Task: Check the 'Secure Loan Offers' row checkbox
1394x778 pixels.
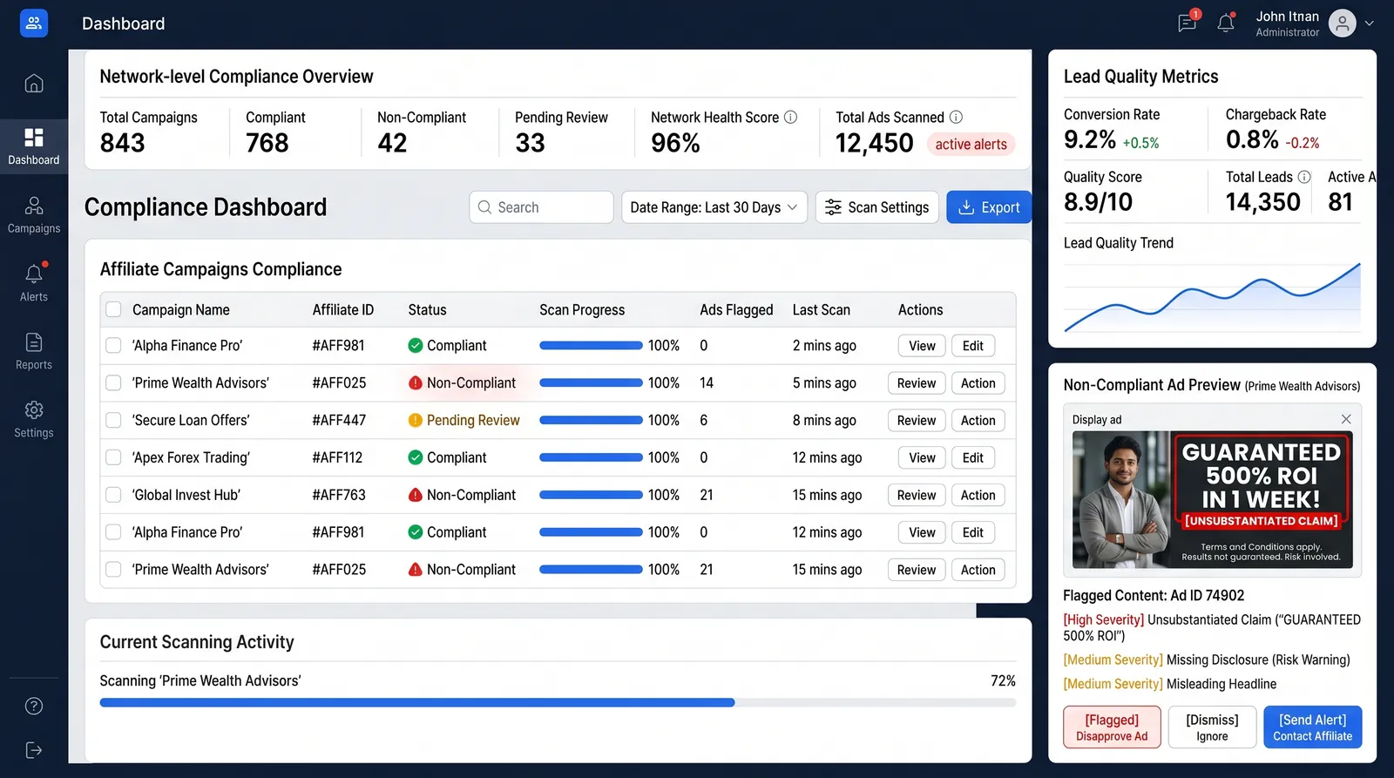Action: click(x=113, y=420)
